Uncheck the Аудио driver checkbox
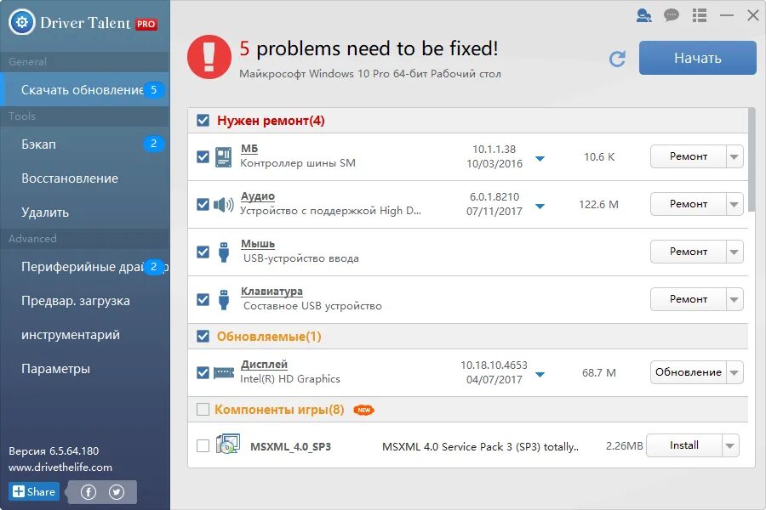The width and height of the screenshot is (766, 510). click(203, 204)
